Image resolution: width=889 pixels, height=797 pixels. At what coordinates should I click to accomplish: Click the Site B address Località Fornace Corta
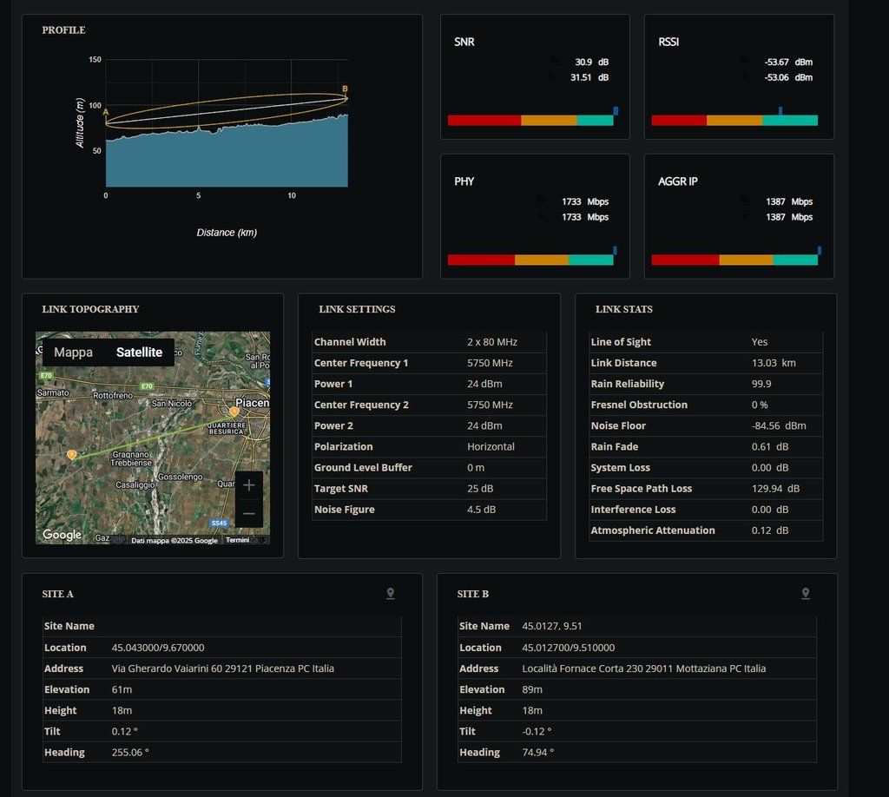[643, 669]
